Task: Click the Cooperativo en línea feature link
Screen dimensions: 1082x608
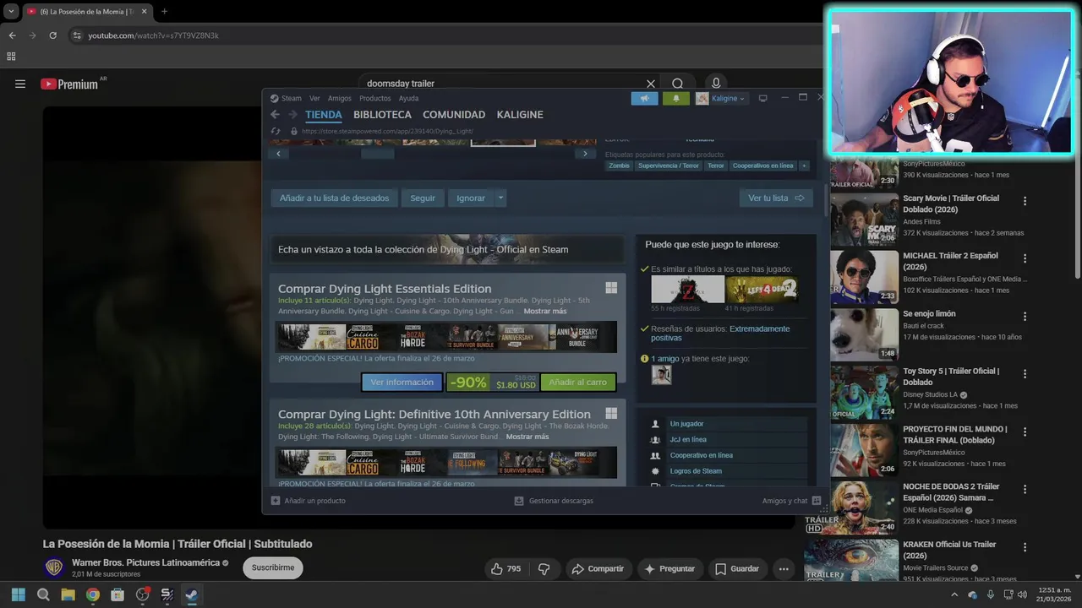Action: click(702, 455)
